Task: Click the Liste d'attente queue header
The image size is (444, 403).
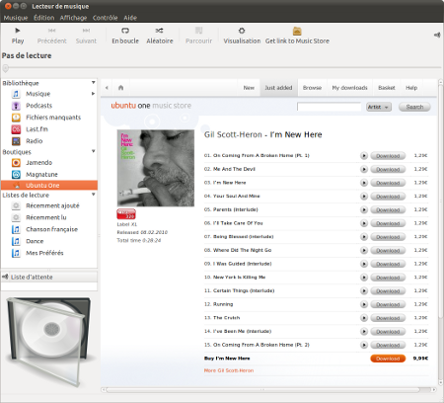Action: [49, 277]
